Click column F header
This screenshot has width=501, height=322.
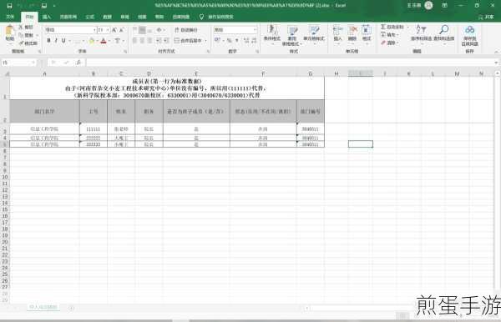pyautogui.click(x=263, y=73)
